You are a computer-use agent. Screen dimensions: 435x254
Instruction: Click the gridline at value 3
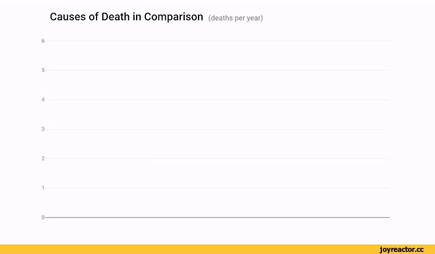pyautogui.click(x=217, y=129)
